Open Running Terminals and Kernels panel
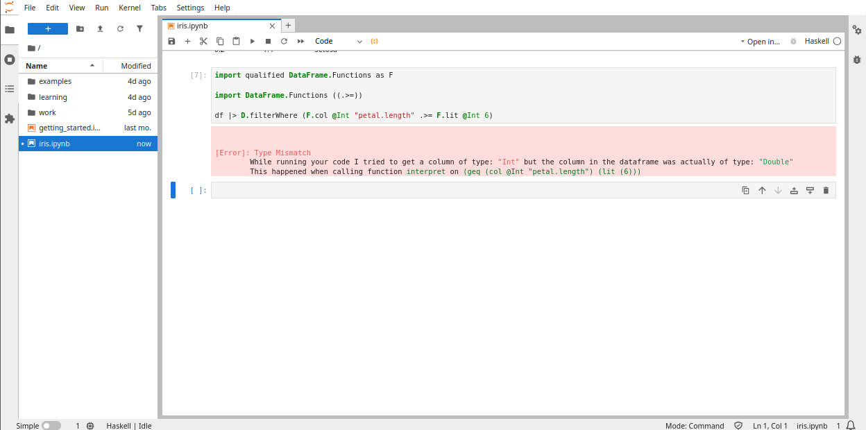 point(10,60)
